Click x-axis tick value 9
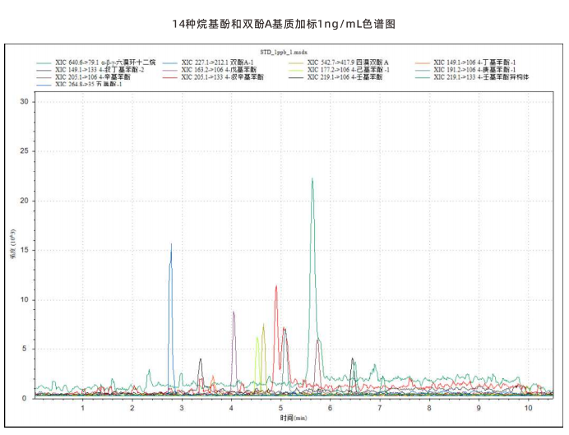Viewport: 569px width, 435px height. pyautogui.click(x=479, y=408)
